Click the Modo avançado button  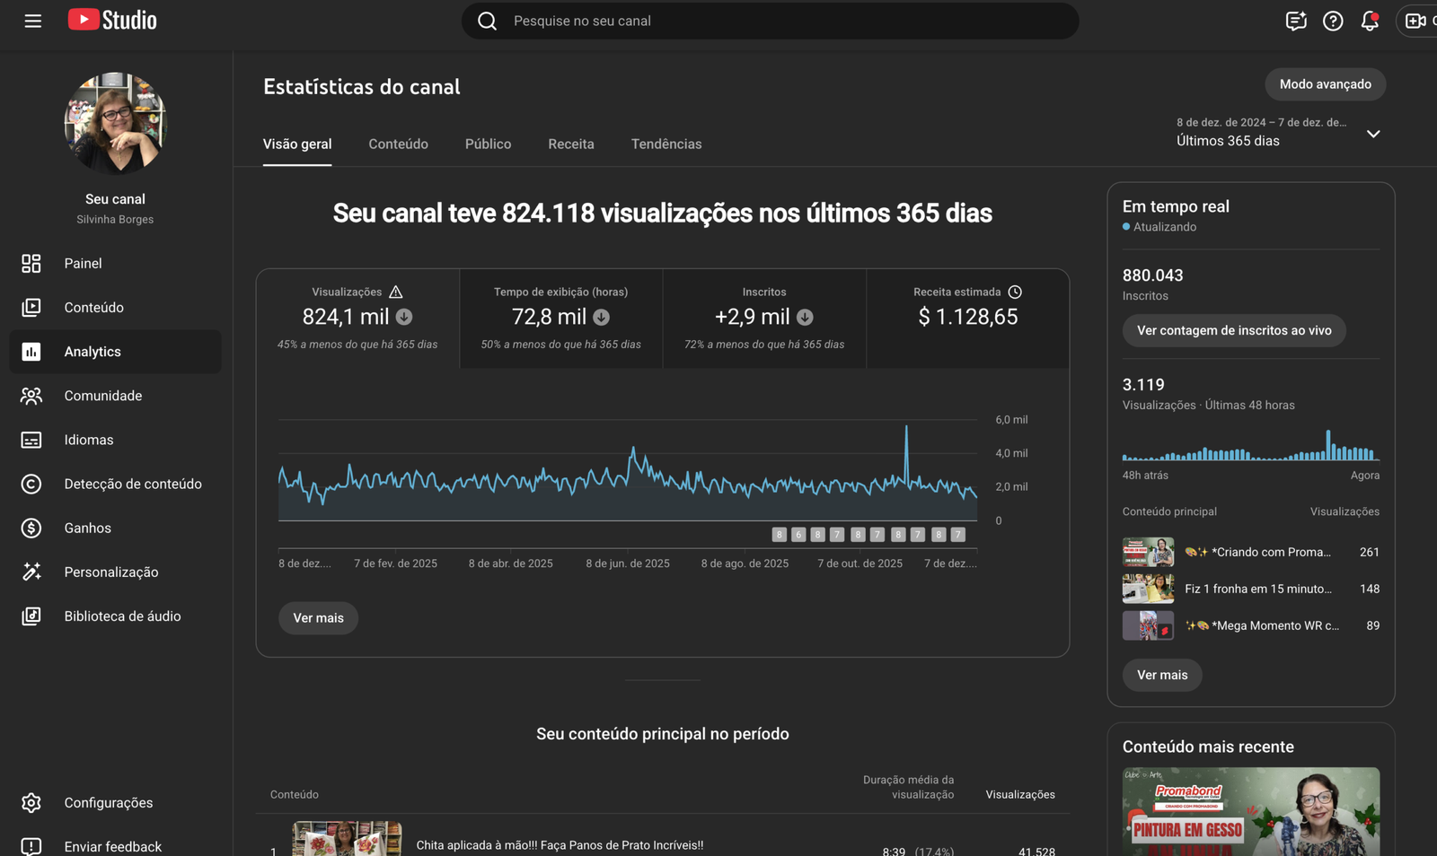[x=1325, y=84]
